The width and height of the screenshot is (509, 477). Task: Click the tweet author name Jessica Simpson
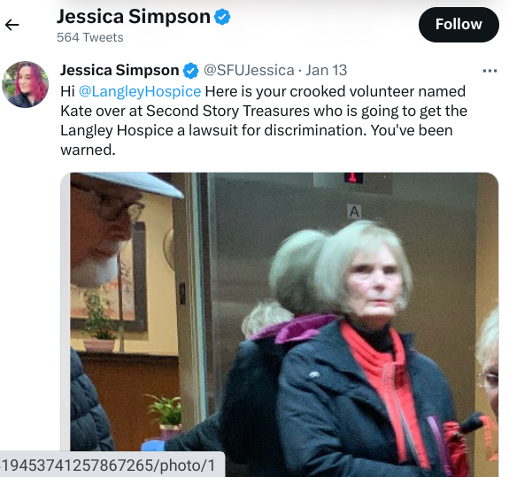pyautogui.click(x=120, y=71)
